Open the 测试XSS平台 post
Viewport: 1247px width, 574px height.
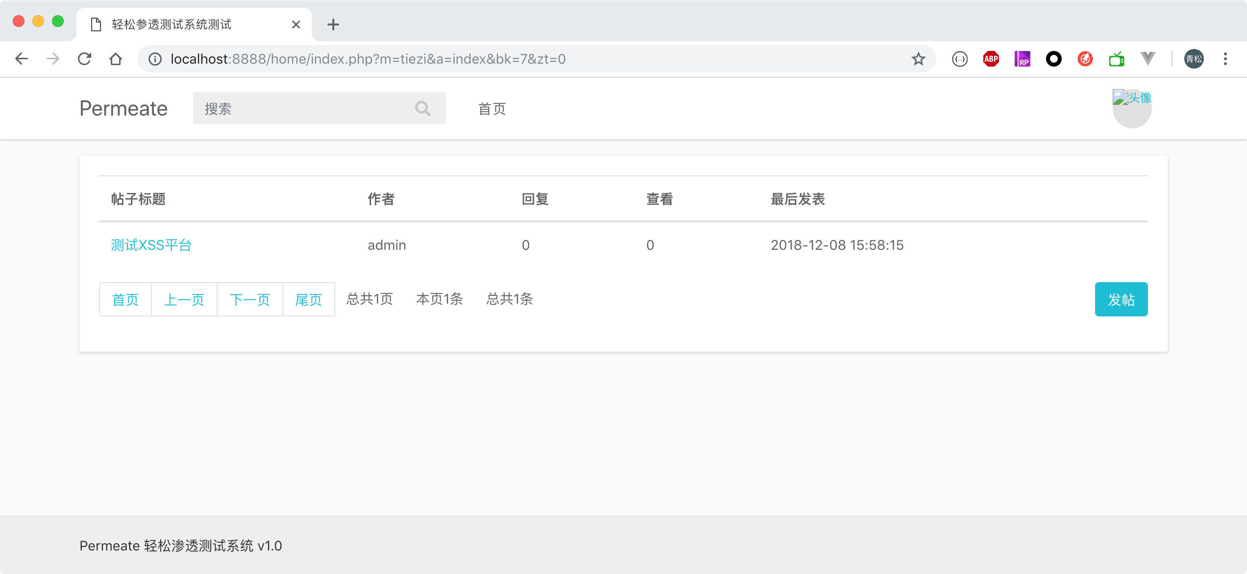click(x=151, y=245)
